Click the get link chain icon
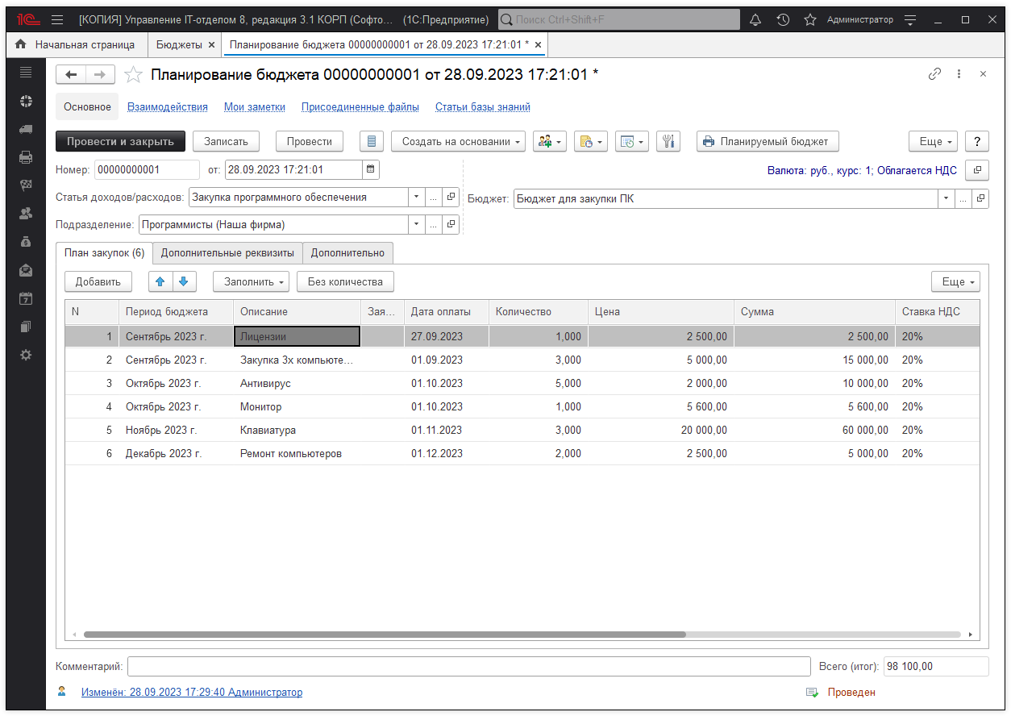1011x716 pixels. pyautogui.click(x=934, y=74)
